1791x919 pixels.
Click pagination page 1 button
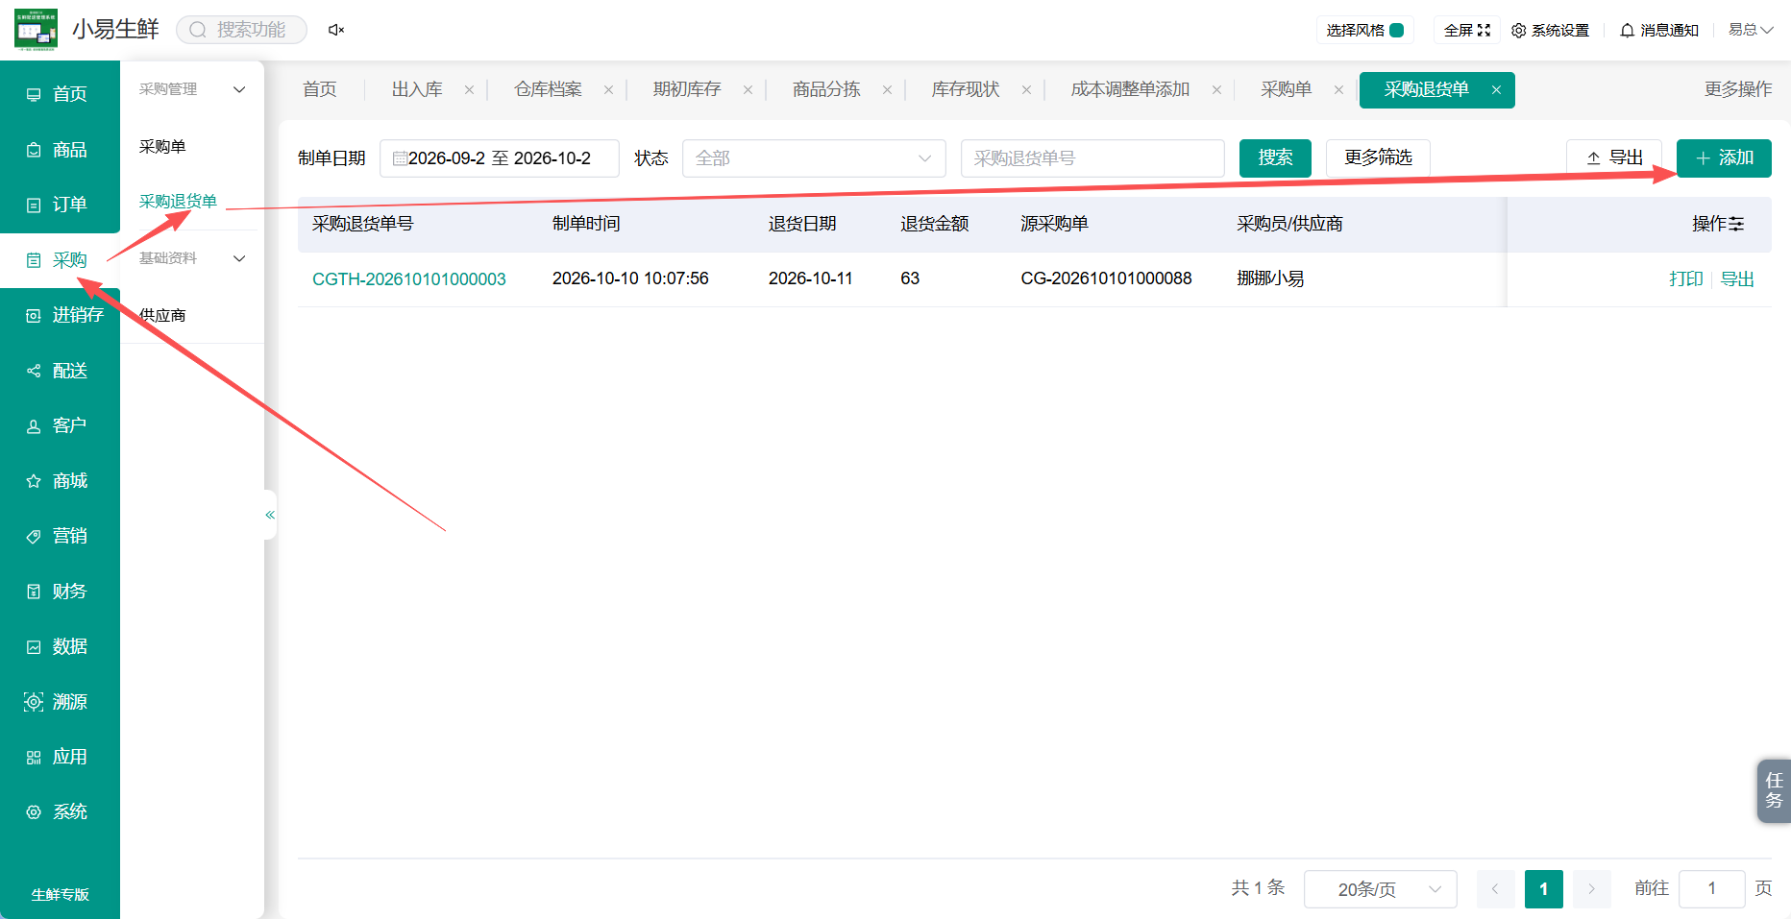1543,889
